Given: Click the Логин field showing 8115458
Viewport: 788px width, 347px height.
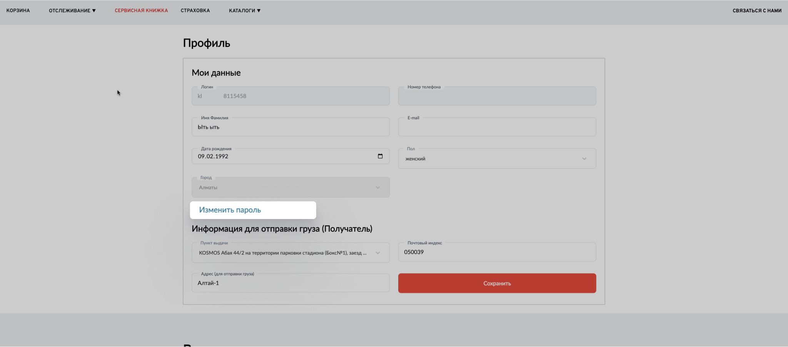Looking at the screenshot, I should [269, 96].
